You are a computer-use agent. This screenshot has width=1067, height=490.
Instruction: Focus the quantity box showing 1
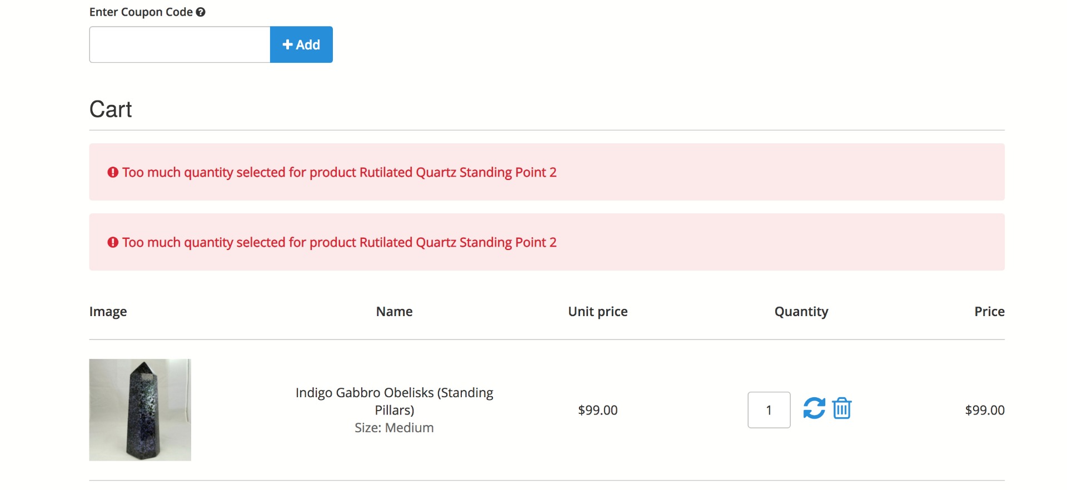pyautogui.click(x=769, y=410)
